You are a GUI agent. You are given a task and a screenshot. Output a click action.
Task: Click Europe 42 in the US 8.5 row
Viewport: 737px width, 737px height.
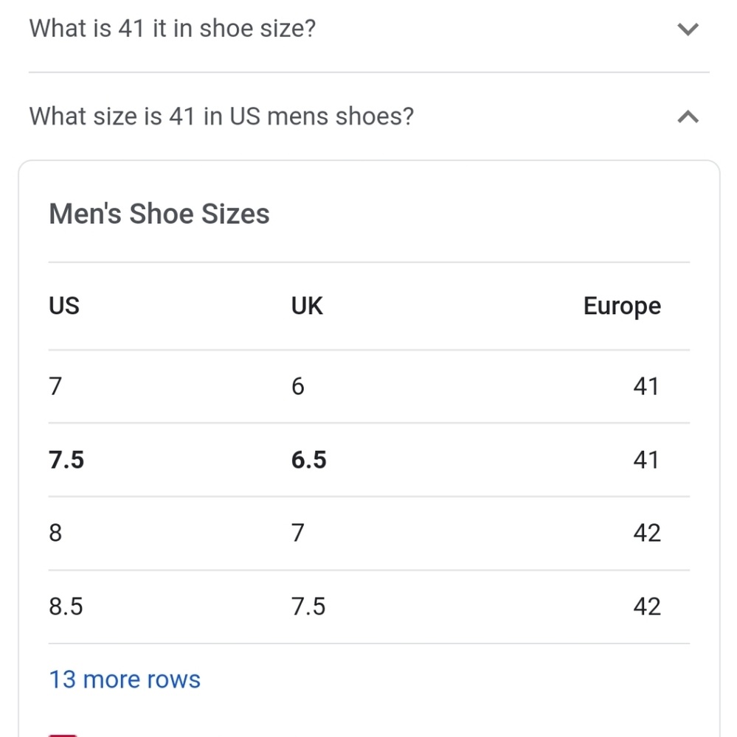pos(647,607)
